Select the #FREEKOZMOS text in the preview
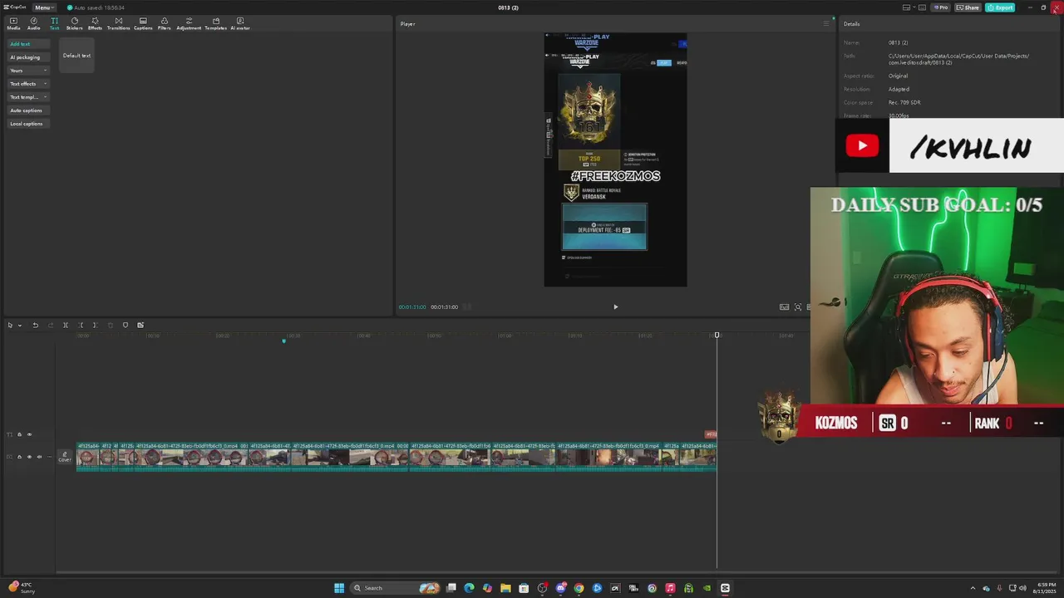The width and height of the screenshot is (1064, 598). (x=616, y=176)
